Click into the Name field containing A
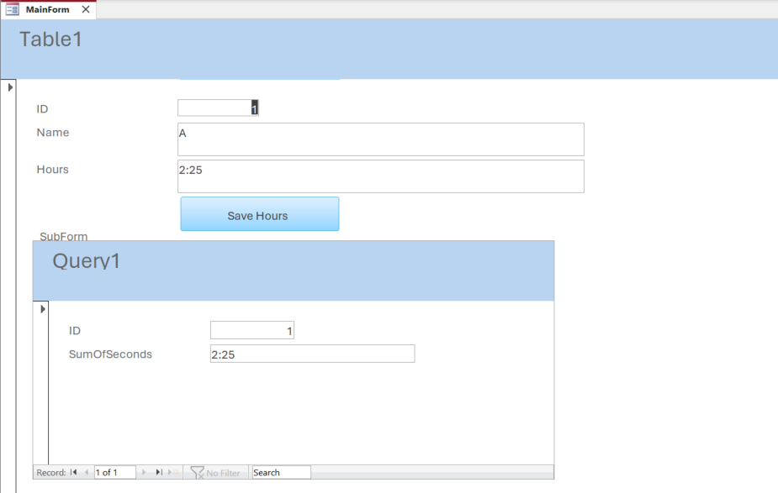This screenshot has height=493, width=778. 380,139
